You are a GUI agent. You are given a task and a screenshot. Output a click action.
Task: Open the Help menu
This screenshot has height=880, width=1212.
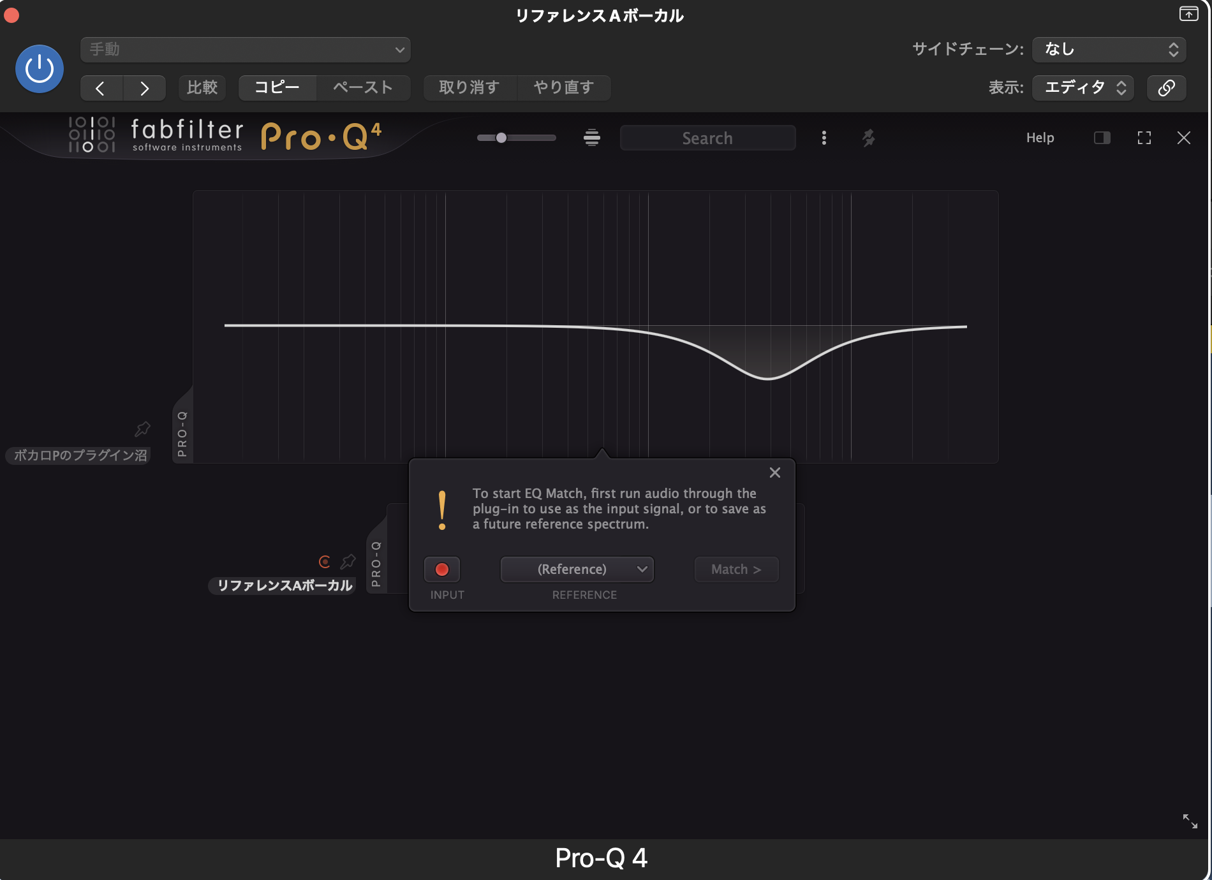1040,138
